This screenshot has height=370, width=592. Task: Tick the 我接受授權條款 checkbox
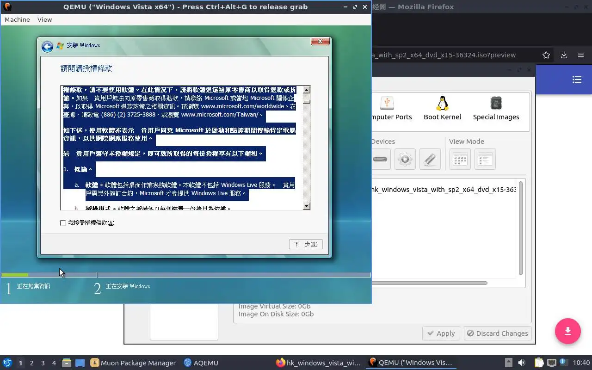63,223
